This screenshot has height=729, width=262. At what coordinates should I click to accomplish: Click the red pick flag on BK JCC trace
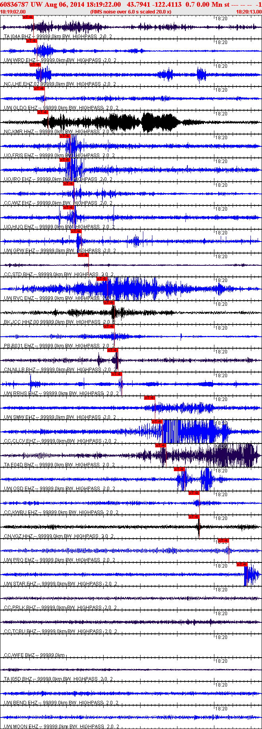[109, 303]
